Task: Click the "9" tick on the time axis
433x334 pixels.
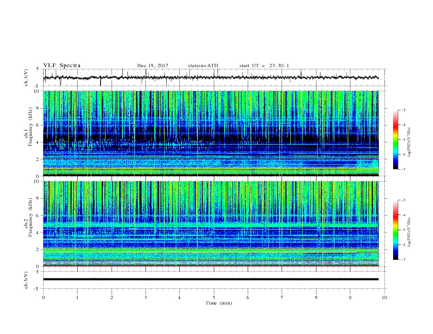Action: [x=350, y=297]
